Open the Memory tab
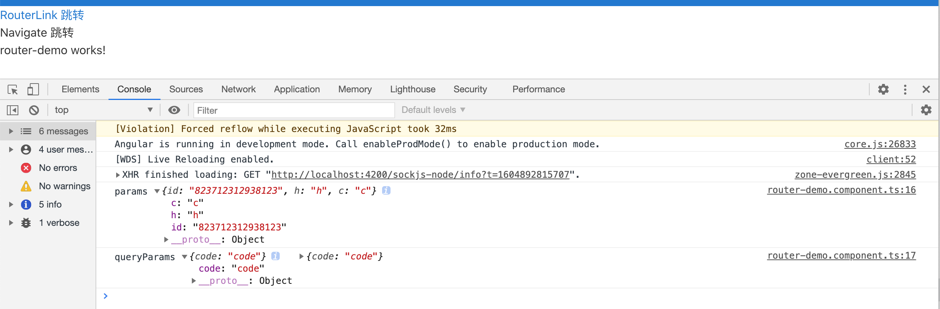The height and width of the screenshot is (309, 940). click(x=355, y=89)
